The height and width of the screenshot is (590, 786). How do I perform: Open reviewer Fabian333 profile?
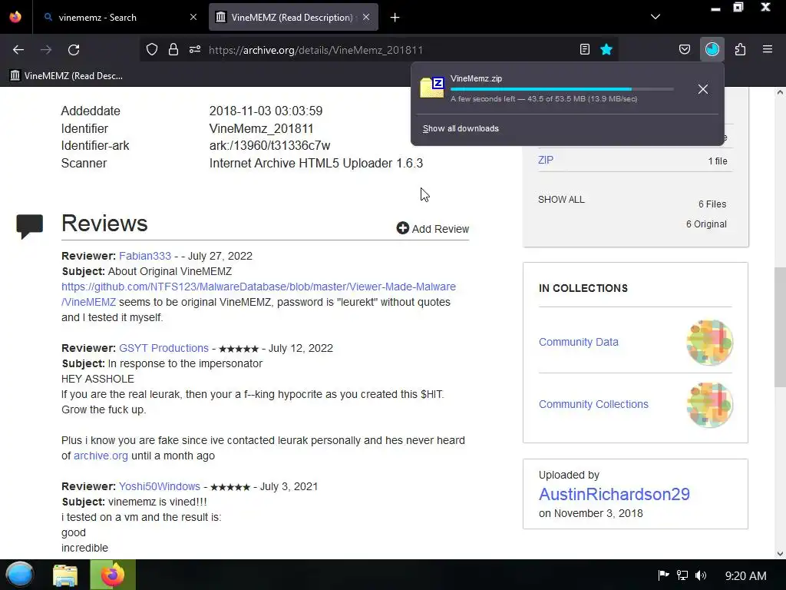click(145, 256)
